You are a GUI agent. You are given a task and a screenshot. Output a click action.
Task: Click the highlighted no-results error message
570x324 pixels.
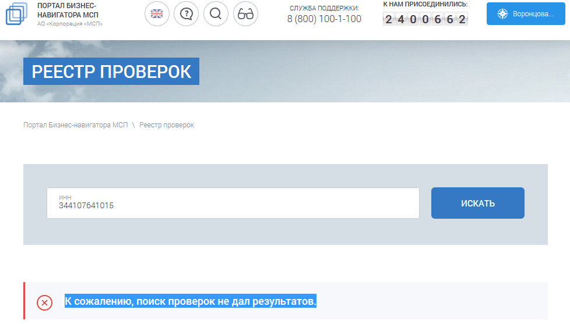pos(190,301)
